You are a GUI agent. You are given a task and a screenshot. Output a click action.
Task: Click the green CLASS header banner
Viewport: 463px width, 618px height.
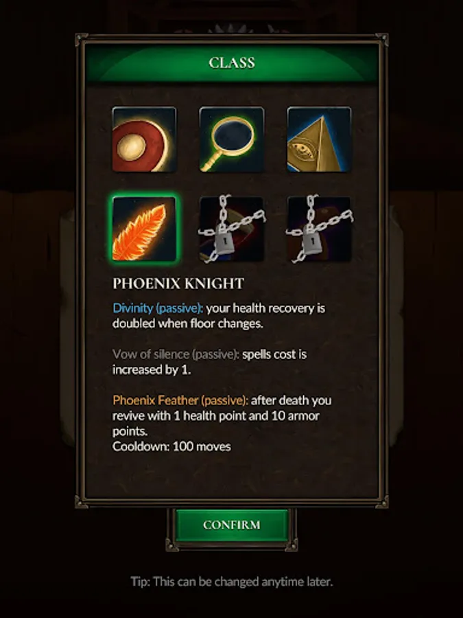[232, 62]
